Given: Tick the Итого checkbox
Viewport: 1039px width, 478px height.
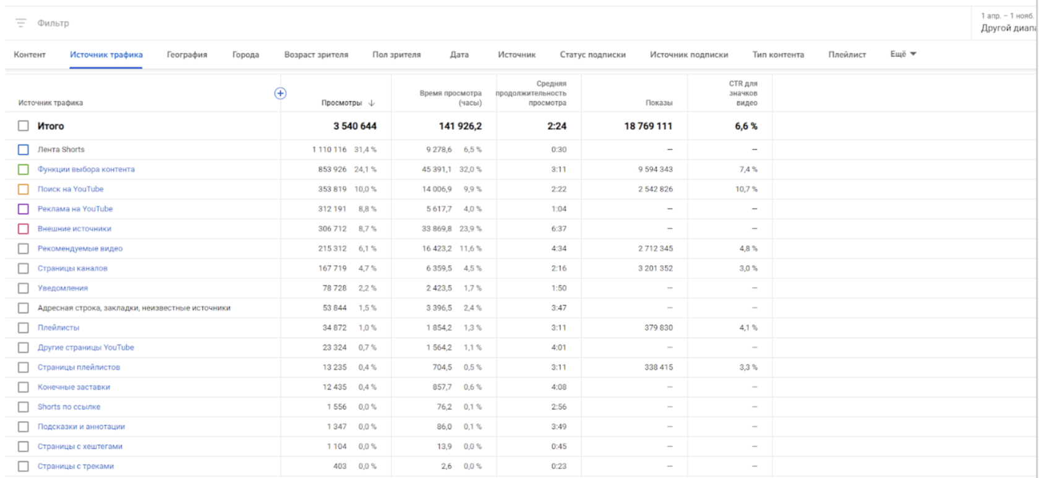Looking at the screenshot, I should (24, 126).
